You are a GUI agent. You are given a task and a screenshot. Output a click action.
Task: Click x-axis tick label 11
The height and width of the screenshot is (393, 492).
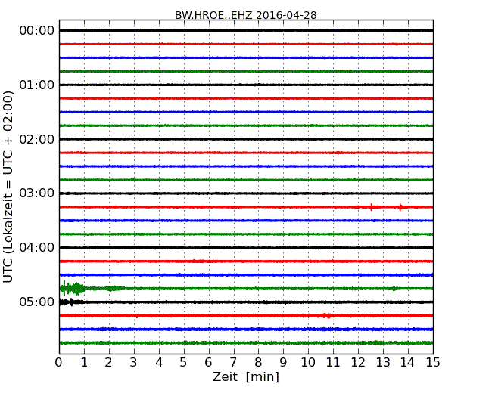click(x=333, y=363)
